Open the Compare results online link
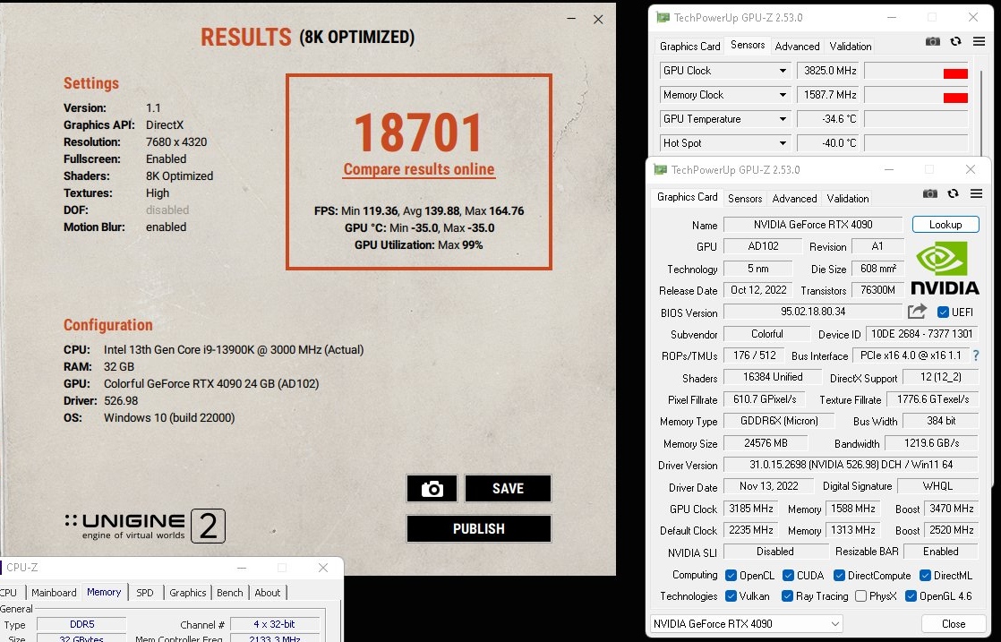1001x642 pixels. coord(418,169)
